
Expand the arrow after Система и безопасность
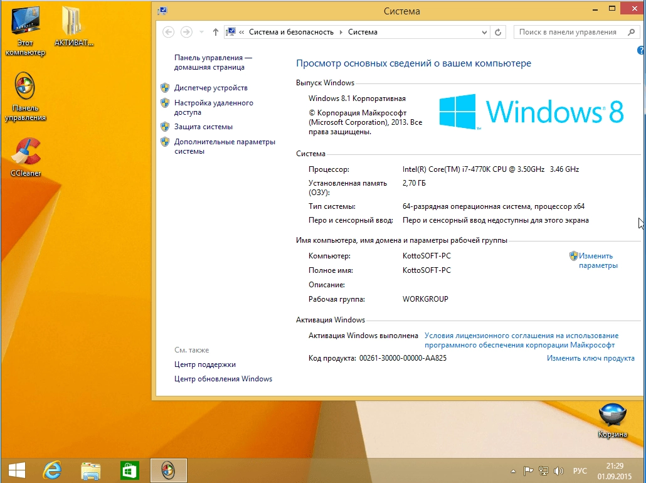341,32
